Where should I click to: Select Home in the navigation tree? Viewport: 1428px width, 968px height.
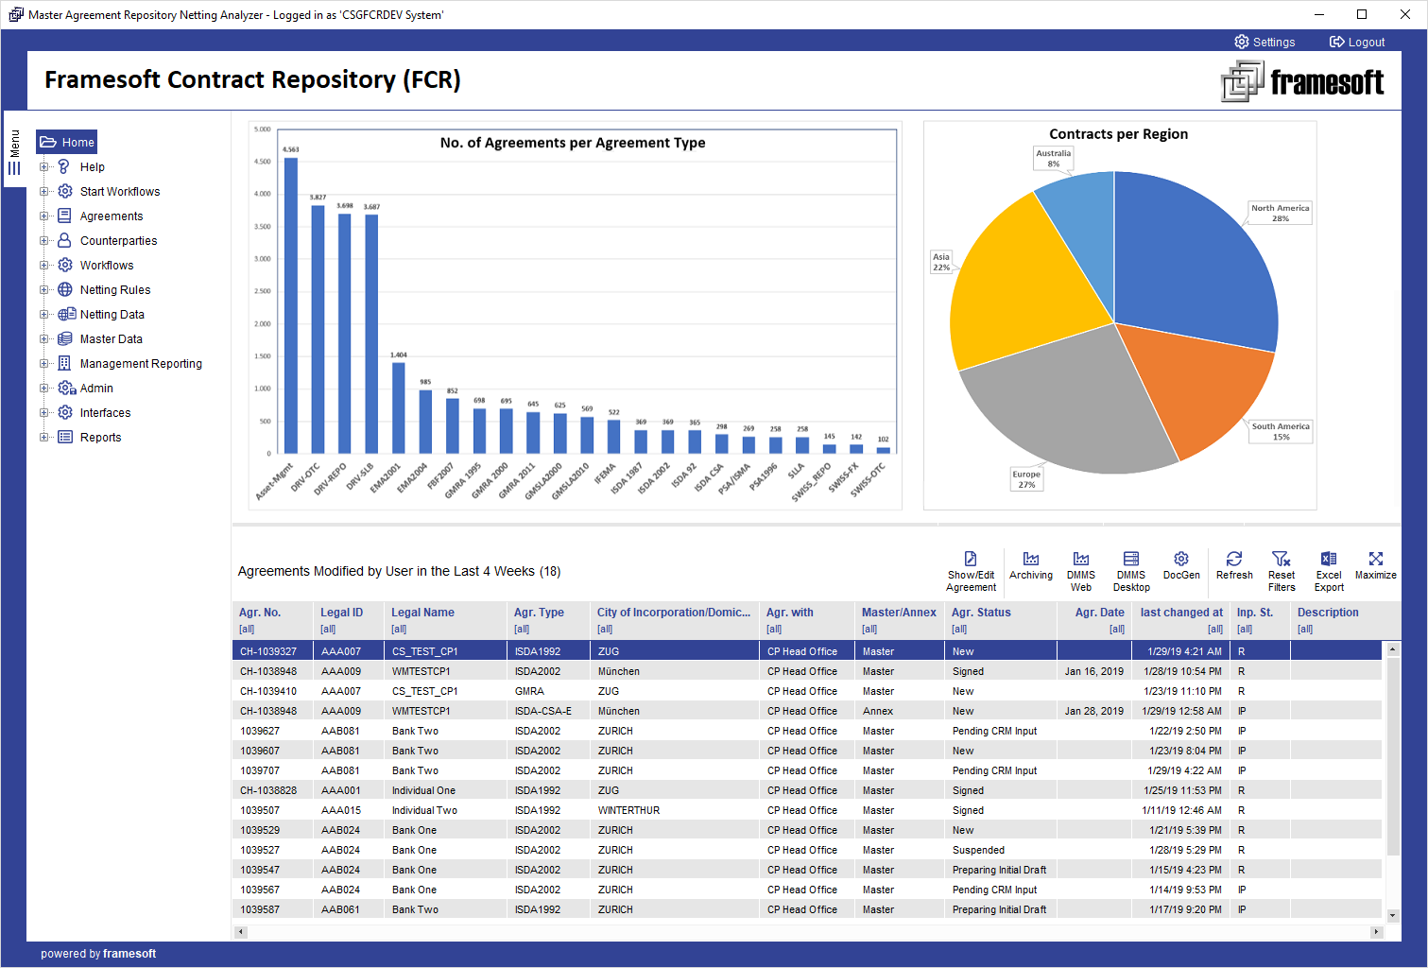click(x=67, y=142)
